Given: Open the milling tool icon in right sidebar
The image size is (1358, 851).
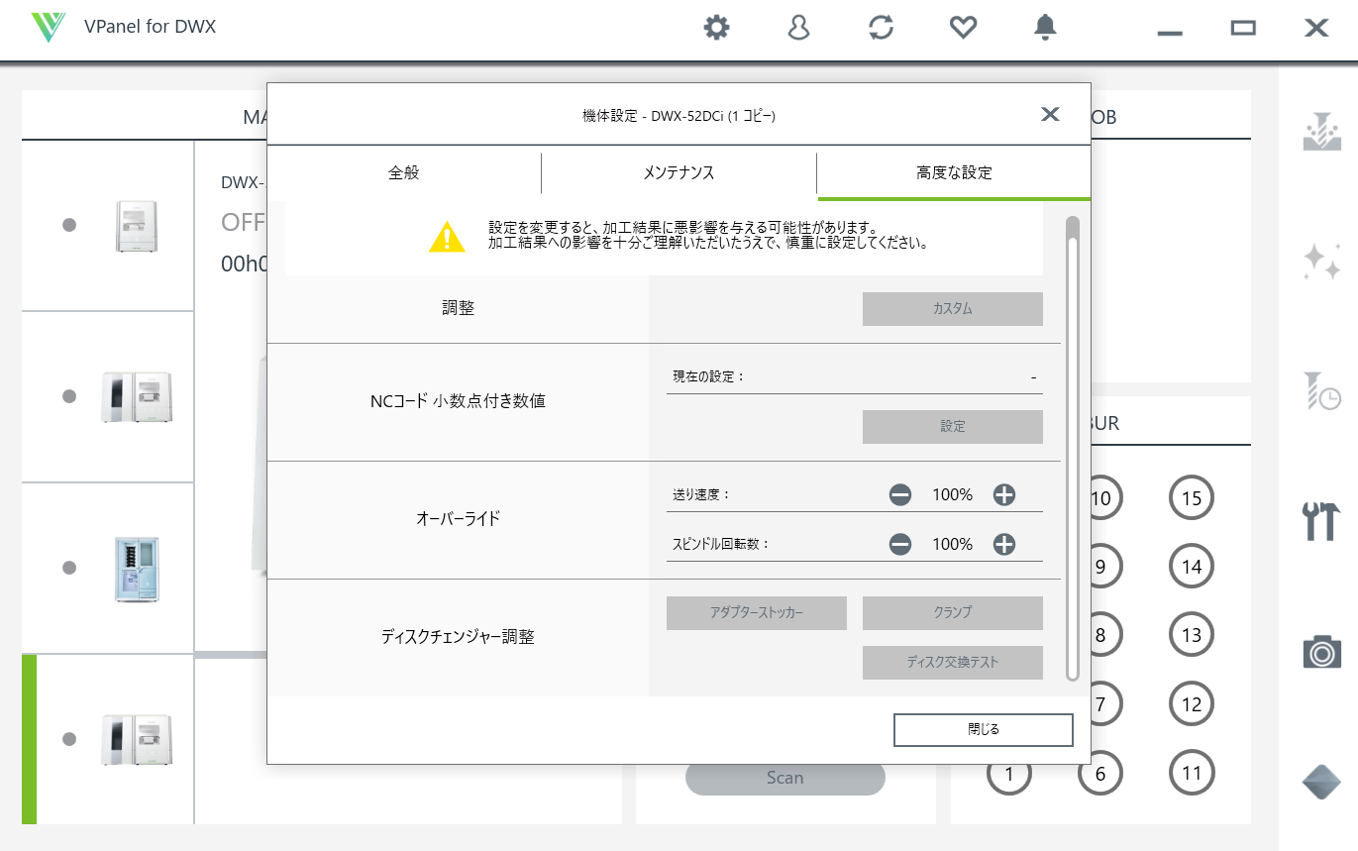Looking at the screenshot, I should 1321,131.
